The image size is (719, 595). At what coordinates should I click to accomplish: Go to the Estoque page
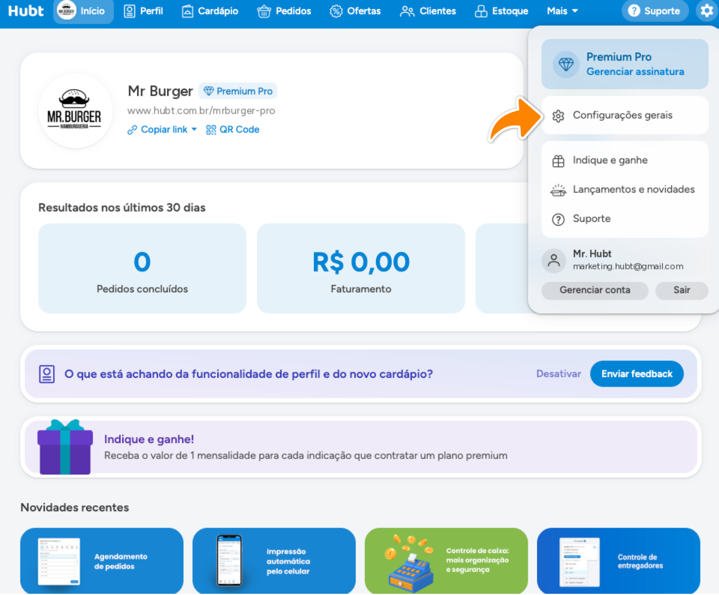502,11
